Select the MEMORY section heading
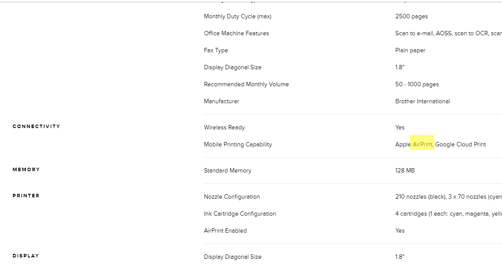Viewport: 502px width, 264px height. 26,169
